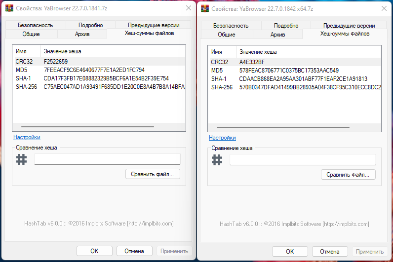Click the hash symbol icon in the 1841.7z window
This screenshot has width=393, height=262.
(x=21, y=159)
